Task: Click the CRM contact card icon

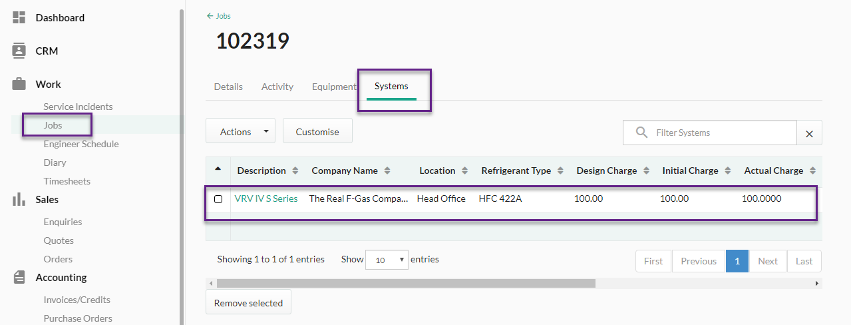Action: 19,51
